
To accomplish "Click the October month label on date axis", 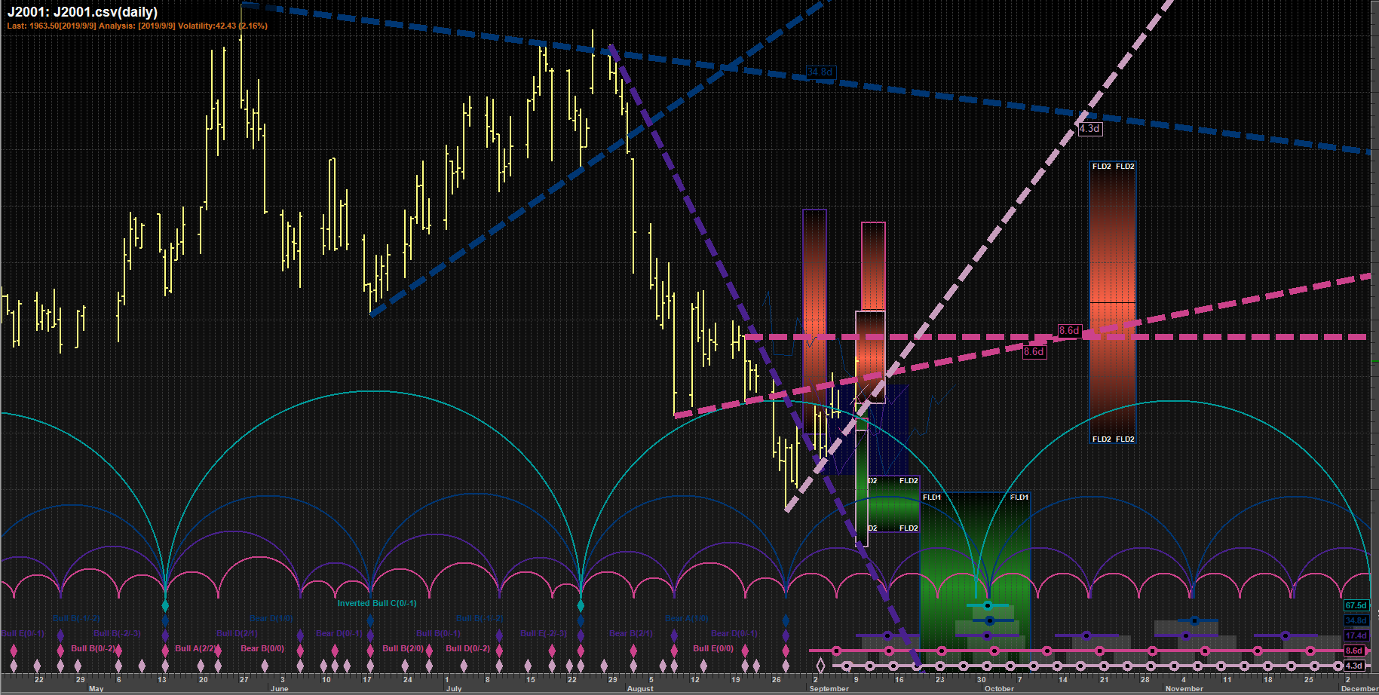I will point(1000,689).
